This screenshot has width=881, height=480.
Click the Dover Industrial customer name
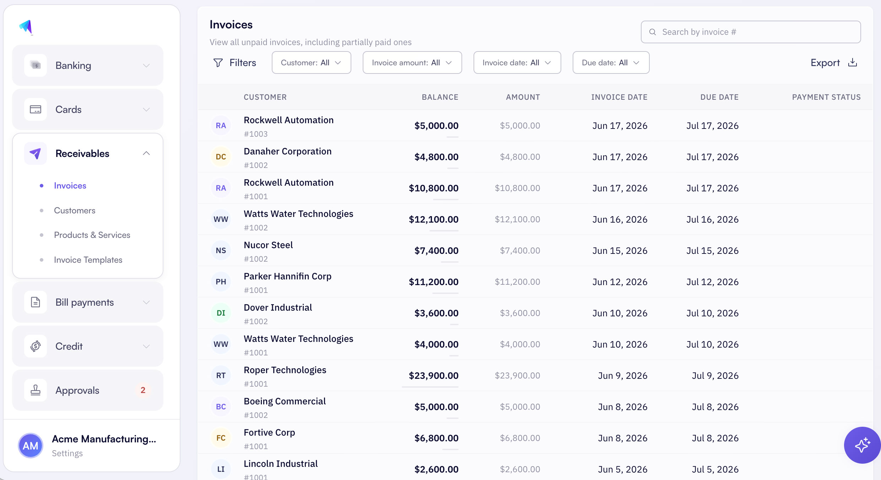(278, 307)
